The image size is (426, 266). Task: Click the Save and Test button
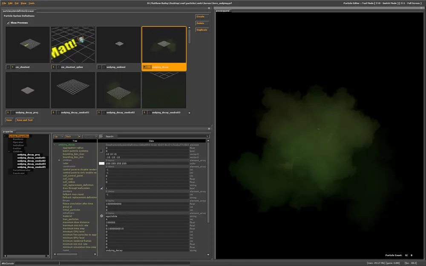click(x=24, y=120)
